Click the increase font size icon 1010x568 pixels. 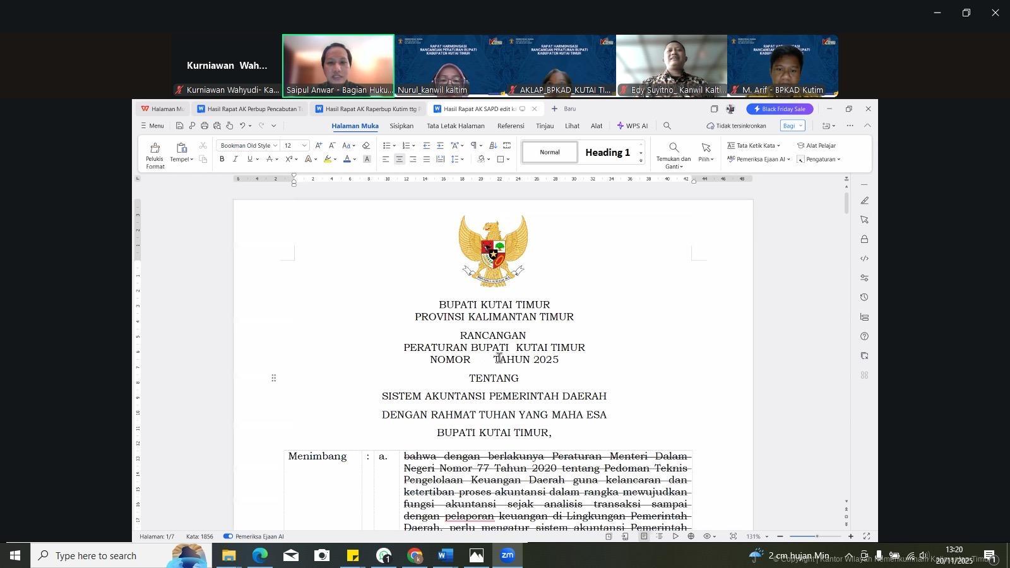click(x=318, y=146)
